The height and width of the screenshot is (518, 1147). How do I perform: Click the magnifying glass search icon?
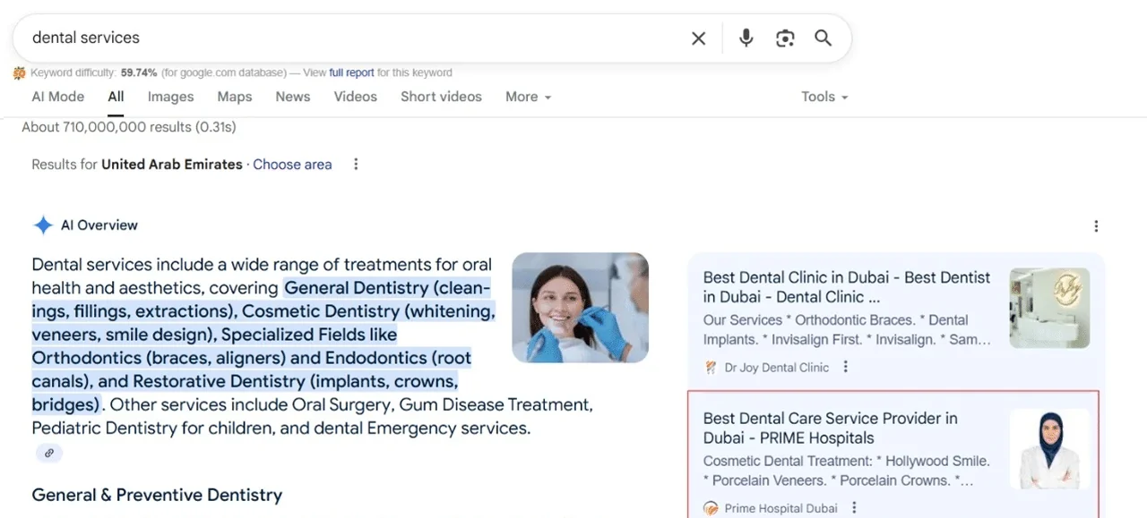click(x=823, y=38)
